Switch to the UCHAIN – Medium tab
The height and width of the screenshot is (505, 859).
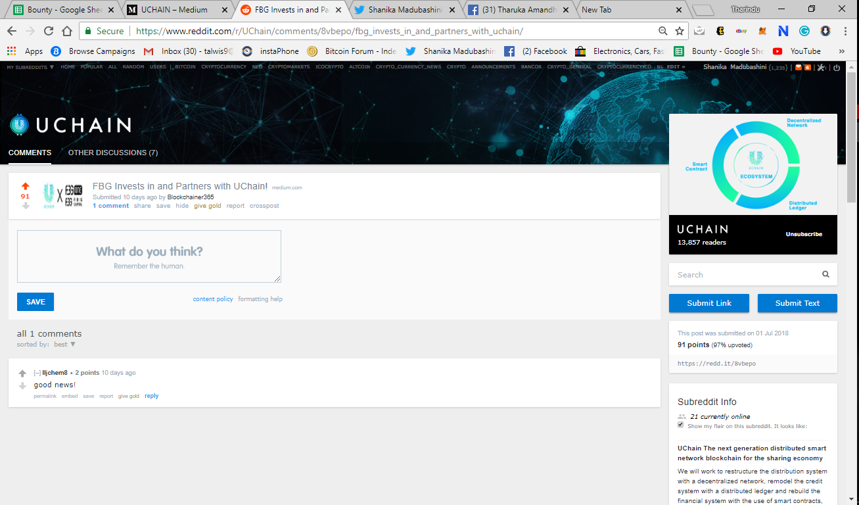tap(177, 10)
